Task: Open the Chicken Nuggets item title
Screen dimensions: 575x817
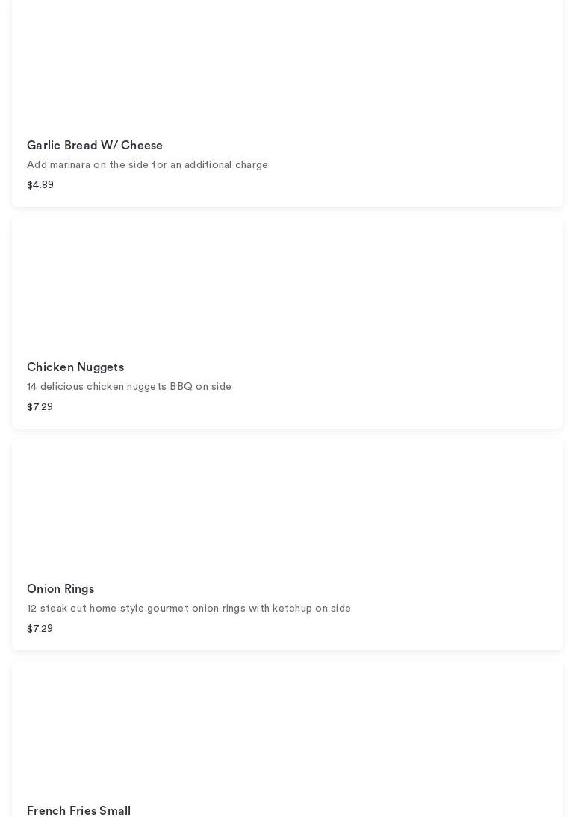Action: [x=75, y=367]
